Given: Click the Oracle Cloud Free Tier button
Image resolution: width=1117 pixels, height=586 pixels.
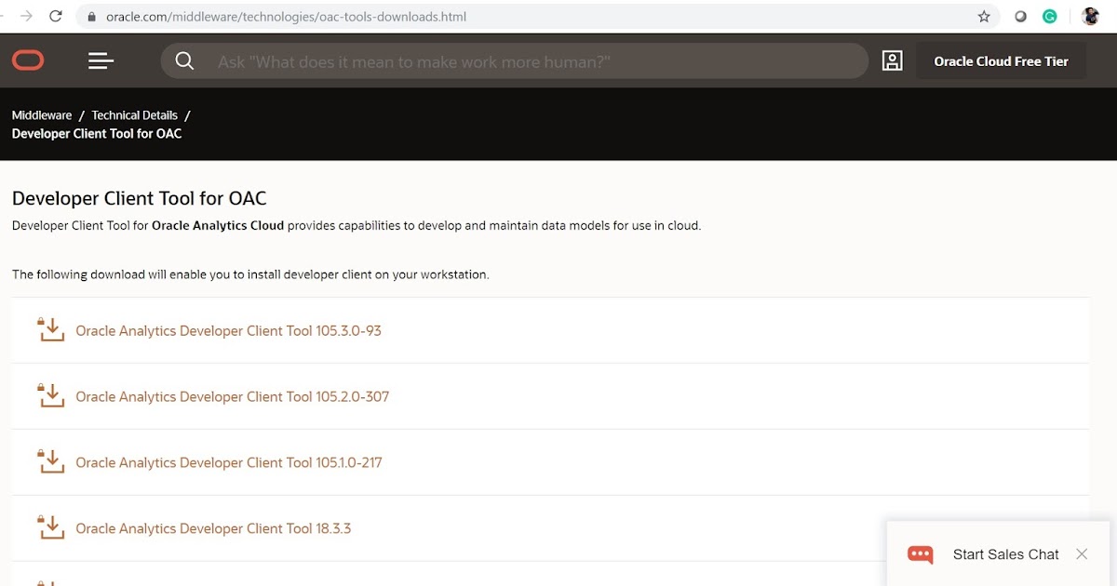Looking at the screenshot, I should tap(1000, 60).
